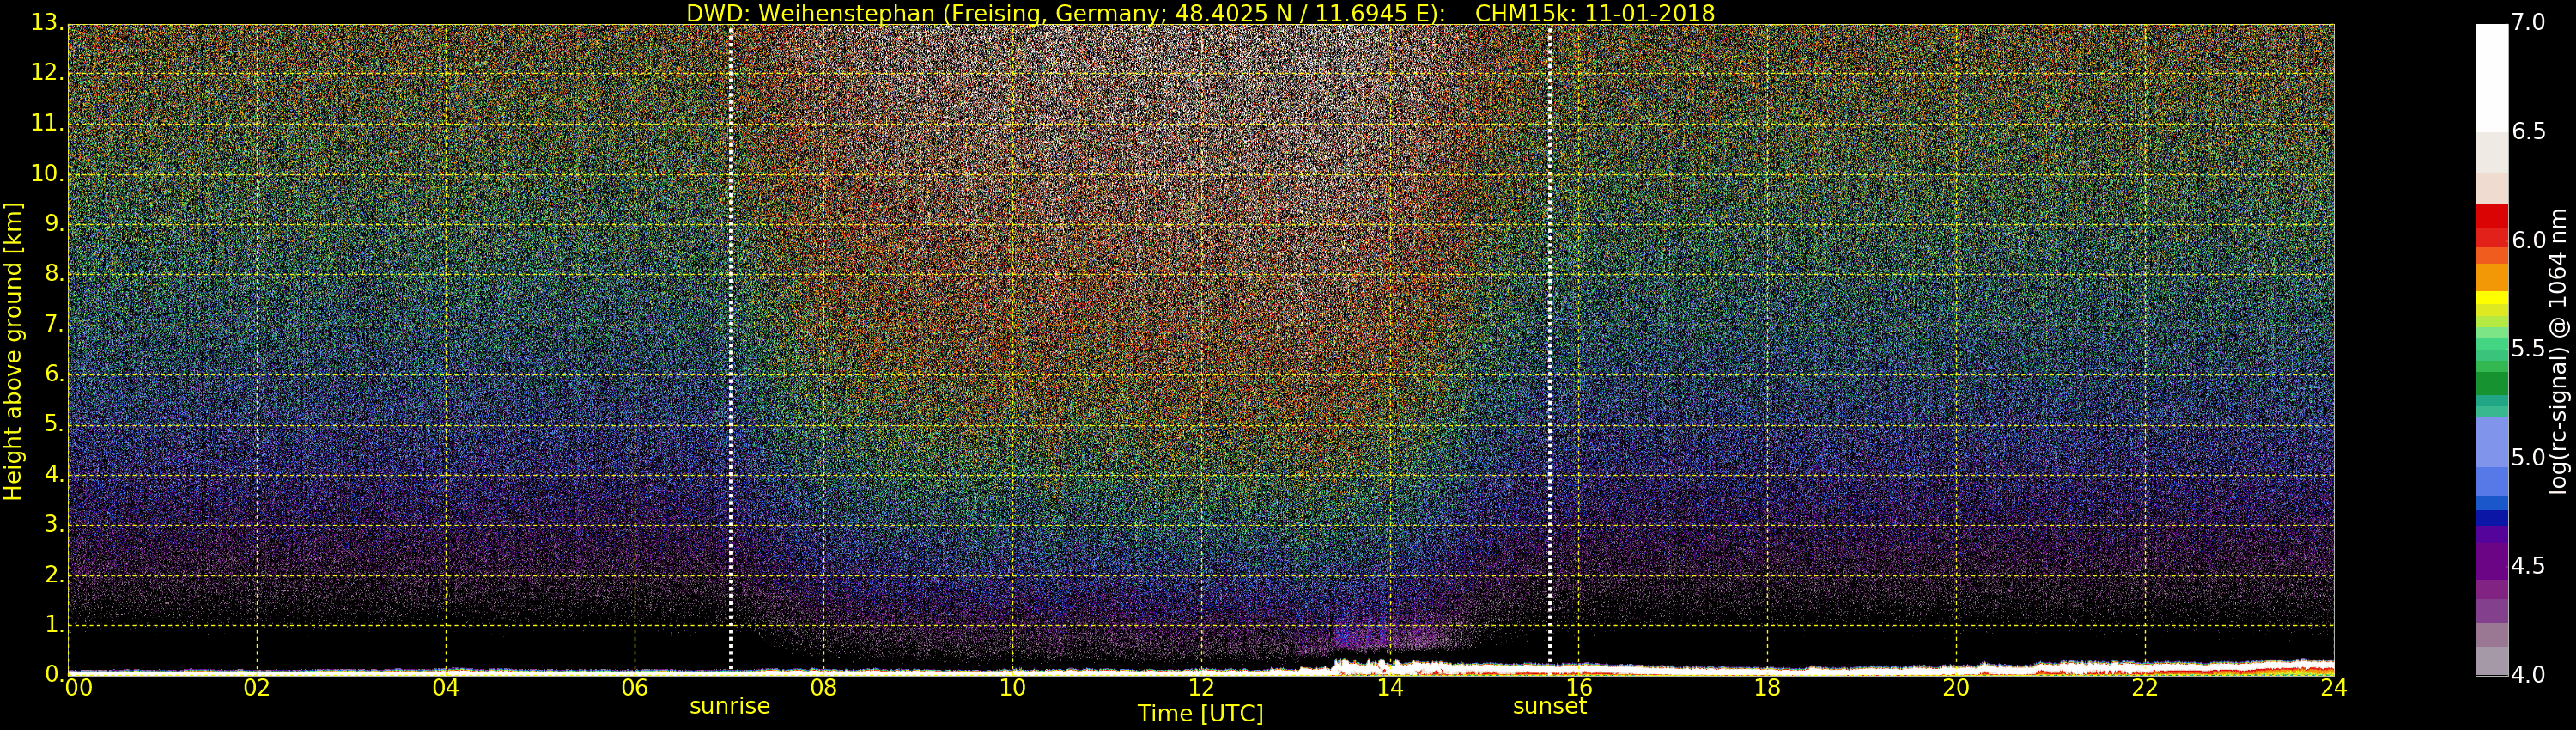Click the sunset label below the time axis
Screen dimensions: 2576x730
[1549, 706]
